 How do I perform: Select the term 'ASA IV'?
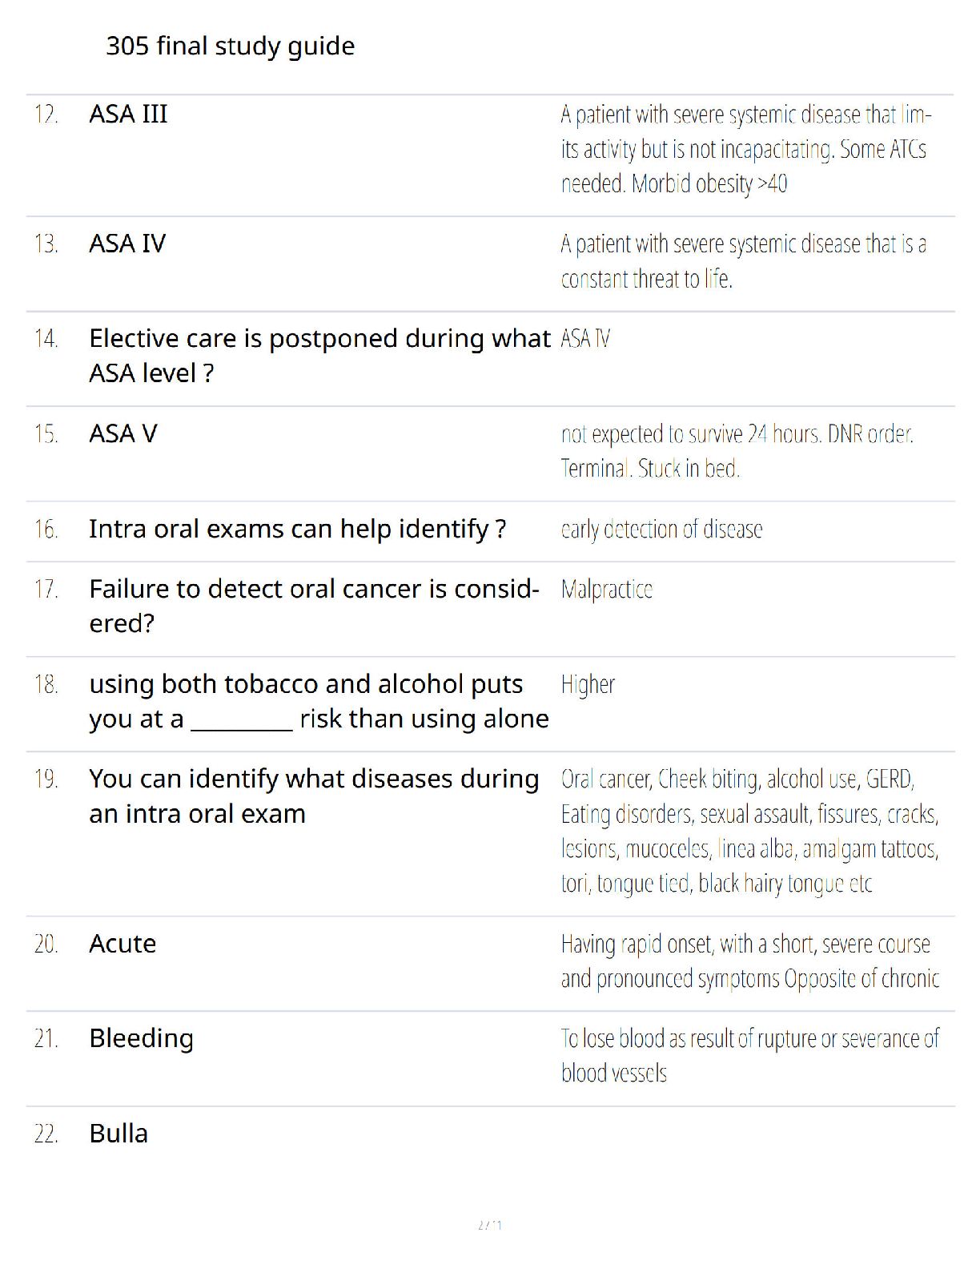pos(127,244)
